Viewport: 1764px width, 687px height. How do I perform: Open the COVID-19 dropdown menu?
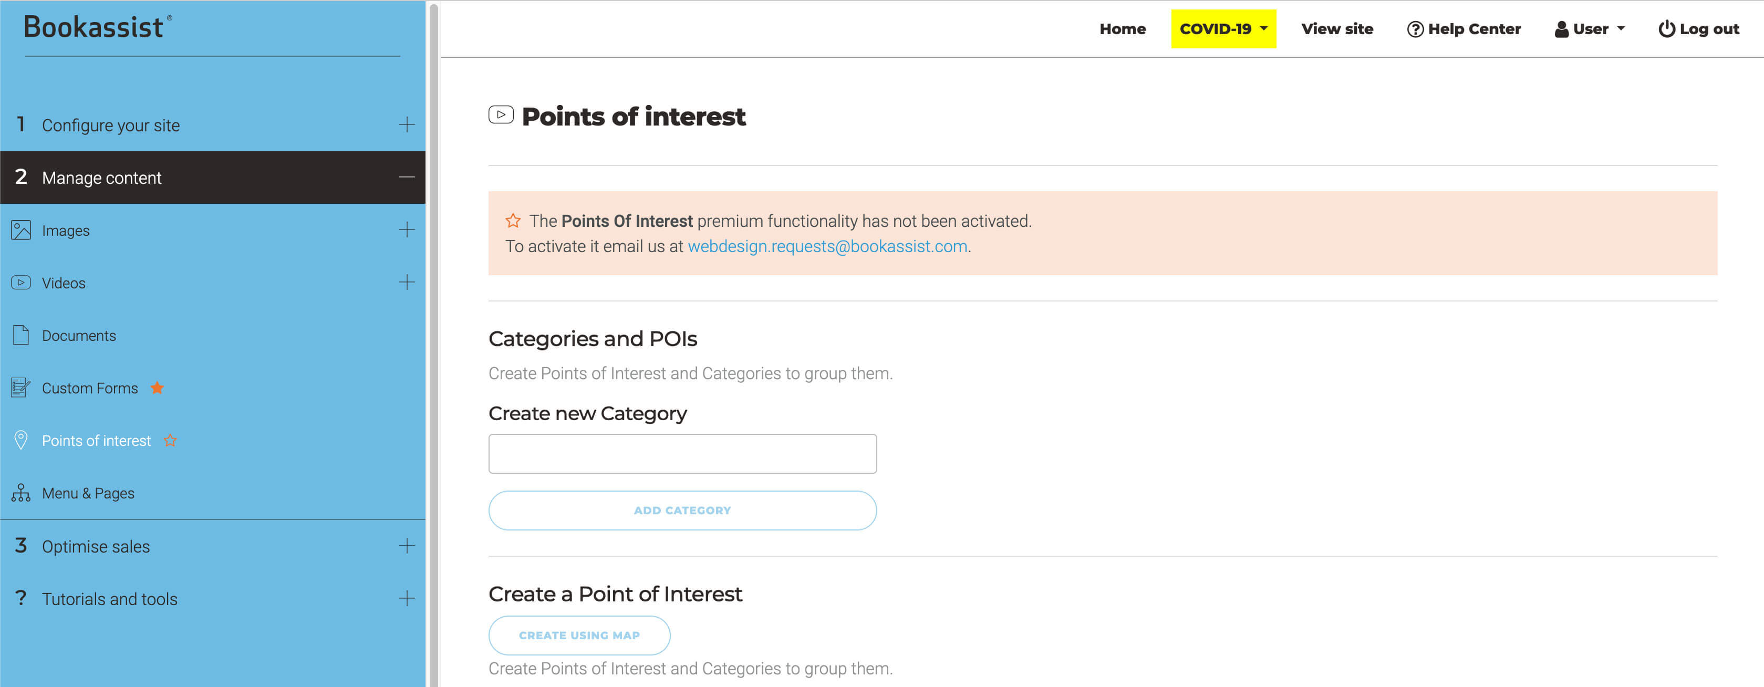(1223, 29)
